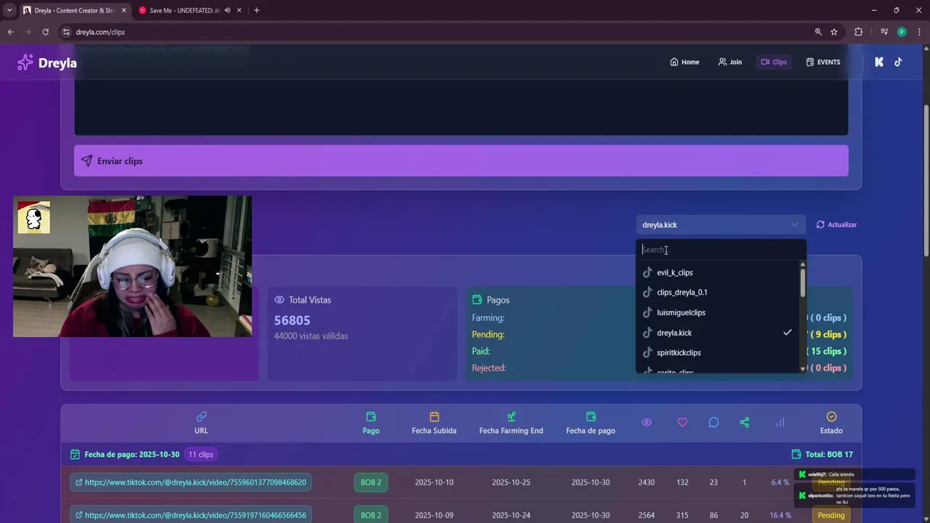Click the 11 clips badge
930x523 pixels.
(201, 455)
